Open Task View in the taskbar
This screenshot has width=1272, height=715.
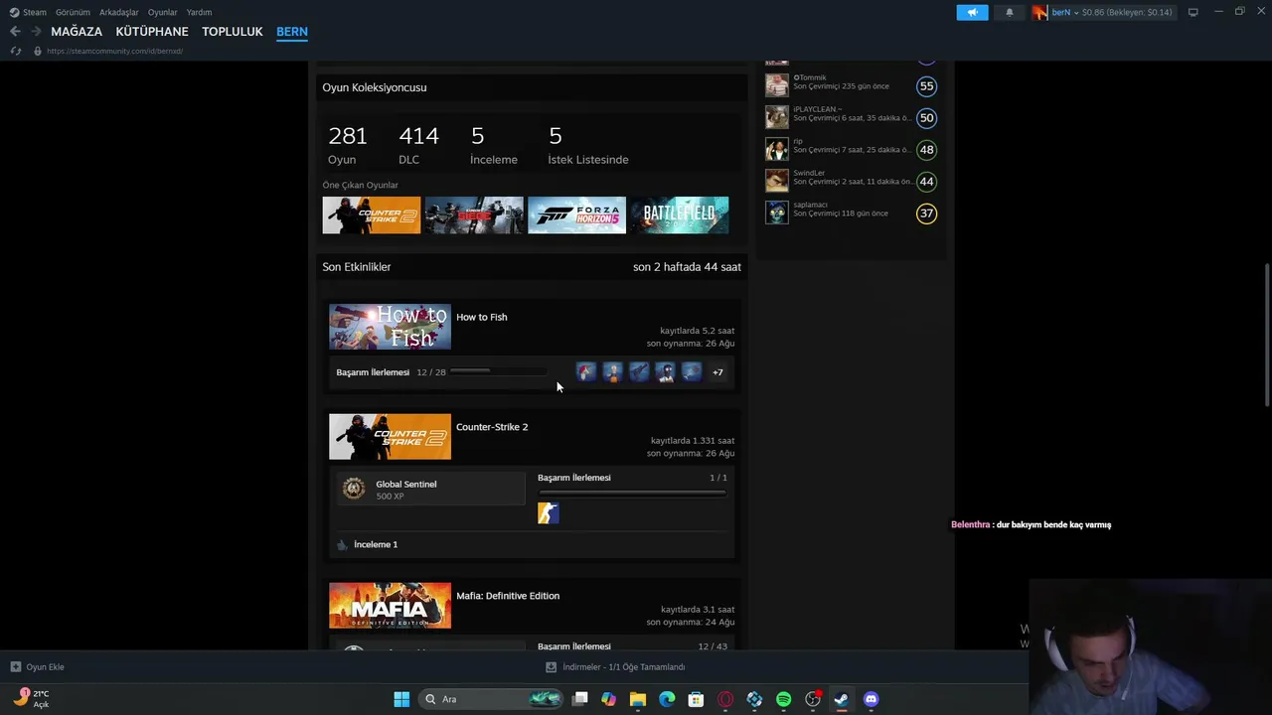point(580,699)
